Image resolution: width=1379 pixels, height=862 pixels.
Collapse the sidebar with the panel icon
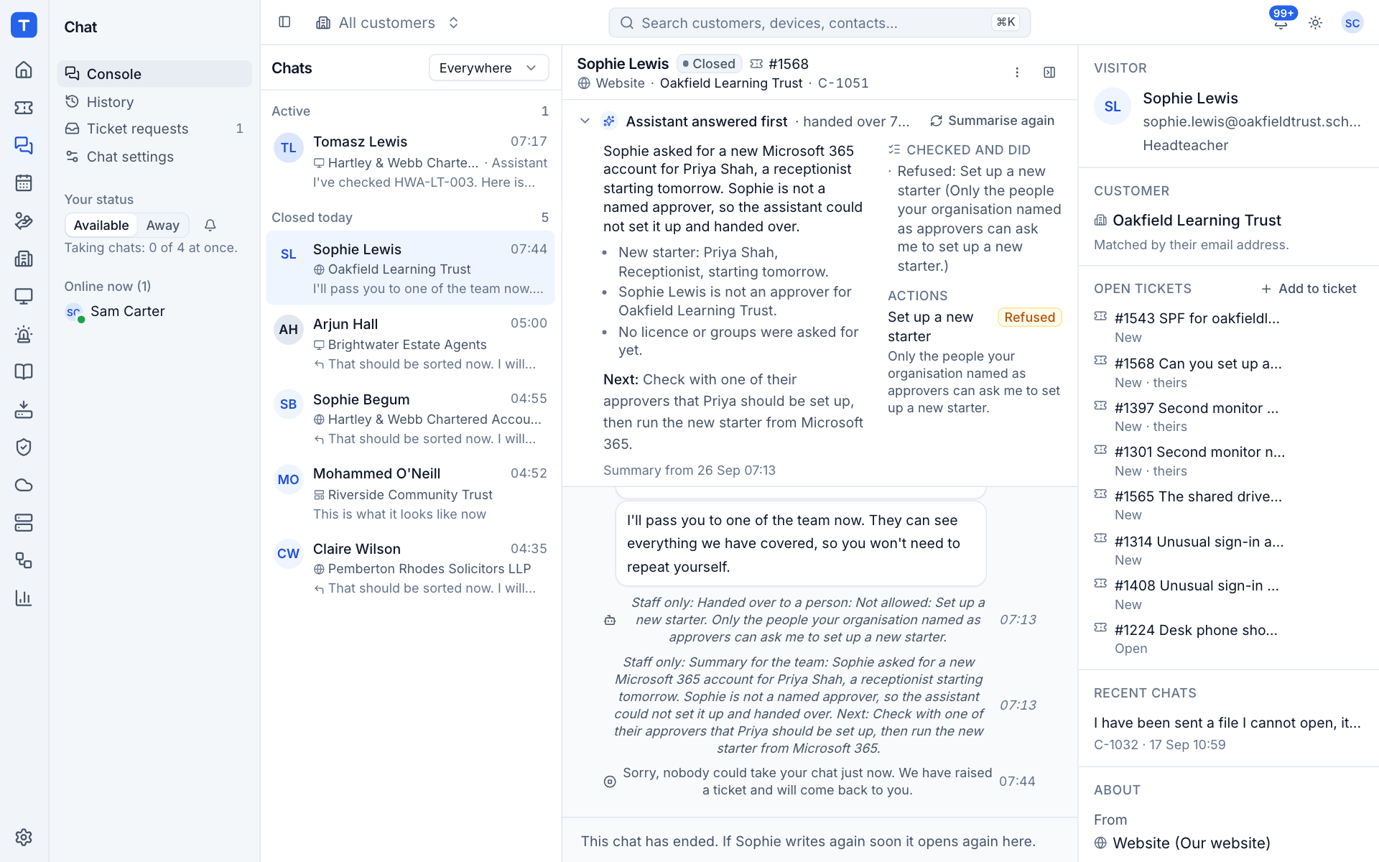click(x=284, y=22)
